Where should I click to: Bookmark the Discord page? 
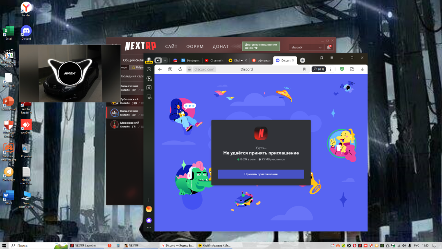click(304, 69)
